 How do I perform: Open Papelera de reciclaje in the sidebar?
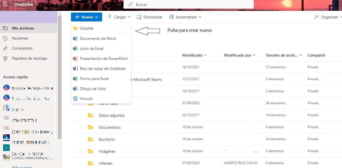click(x=29, y=58)
